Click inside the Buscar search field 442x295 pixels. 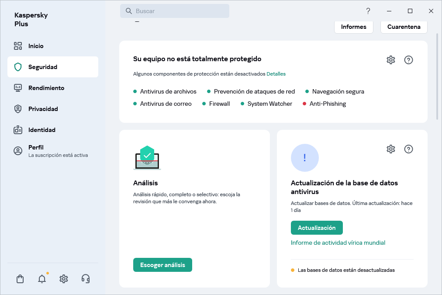[x=175, y=10]
